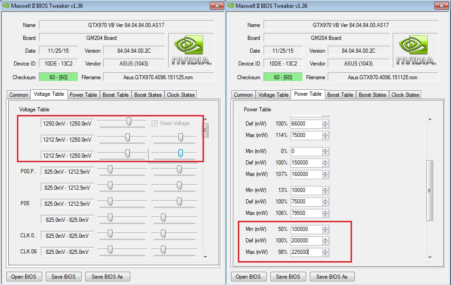451x285 pixels.
Task: Click app icon in left window title bar
Action: point(5,5)
